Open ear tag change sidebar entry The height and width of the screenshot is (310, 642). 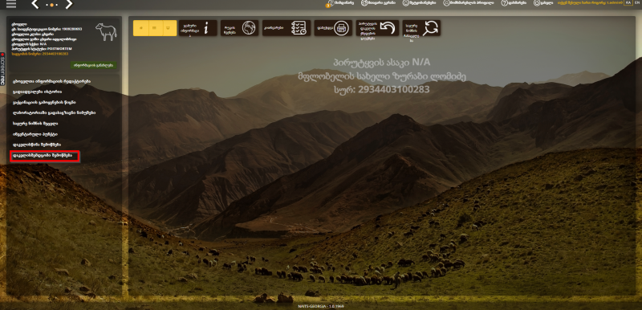[35, 123]
